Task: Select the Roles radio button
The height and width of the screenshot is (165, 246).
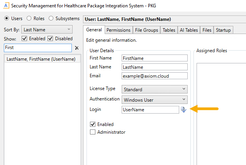Action: (29, 19)
